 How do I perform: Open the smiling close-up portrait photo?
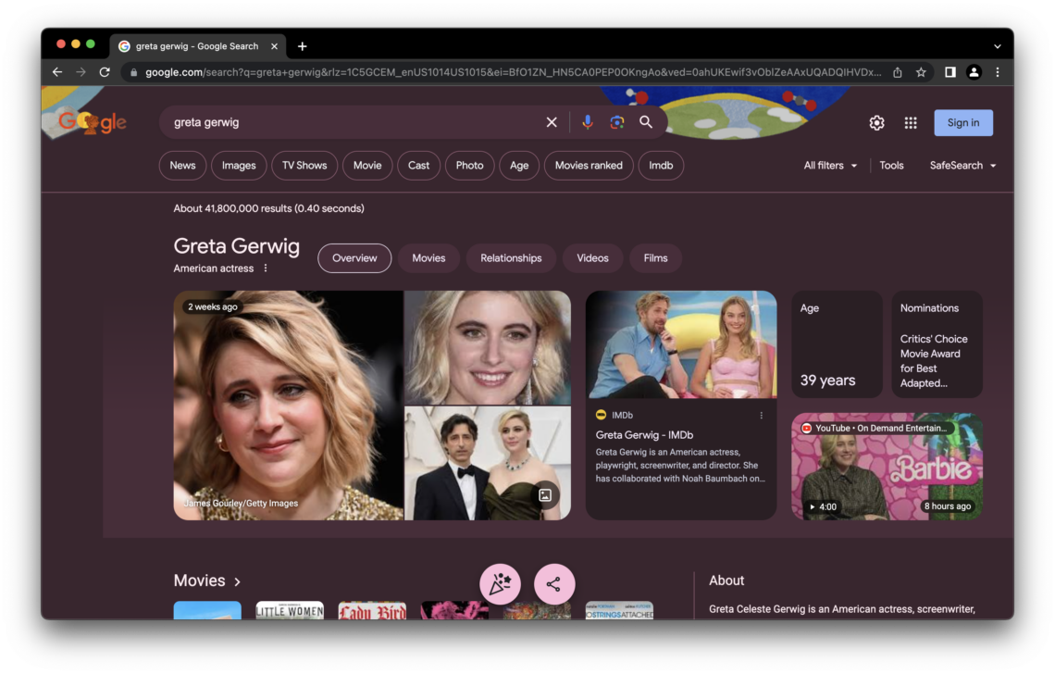pyautogui.click(x=487, y=347)
